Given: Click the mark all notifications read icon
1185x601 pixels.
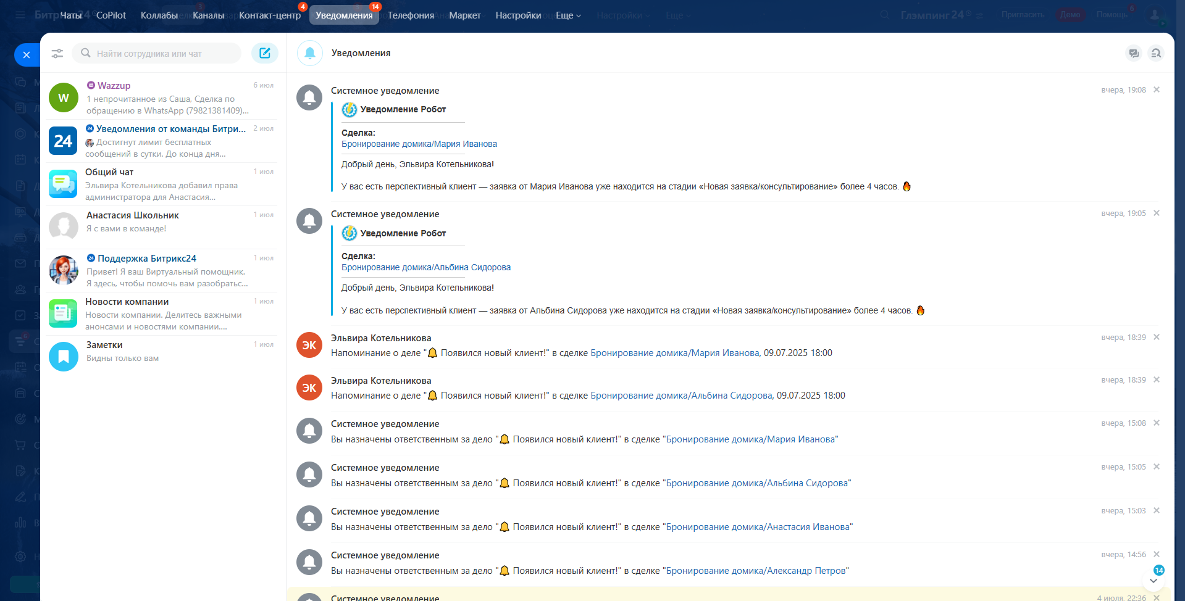Looking at the screenshot, I should (1133, 54).
